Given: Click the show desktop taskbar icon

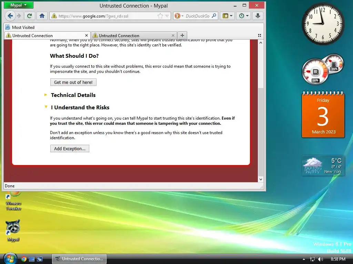Looking at the screenshot, I should coord(31,259).
